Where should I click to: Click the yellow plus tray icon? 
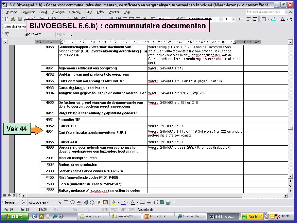(272, 216)
